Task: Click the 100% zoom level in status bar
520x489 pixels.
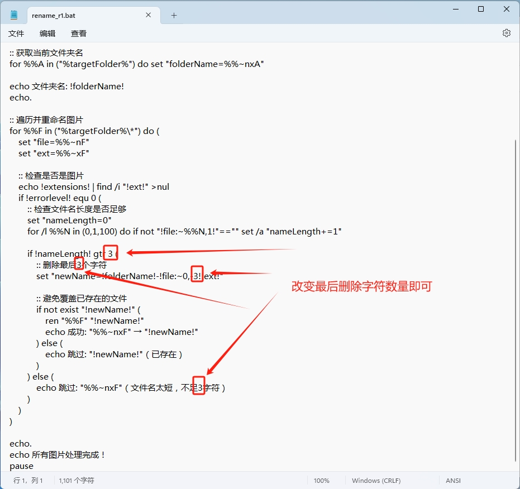Action: (x=321, y=481)
